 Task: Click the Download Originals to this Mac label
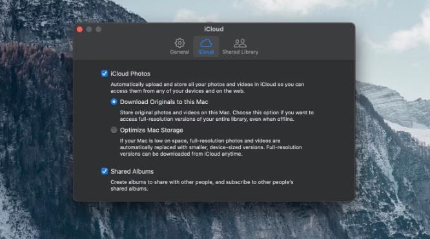pyautogui.click(x=164, y=102)
